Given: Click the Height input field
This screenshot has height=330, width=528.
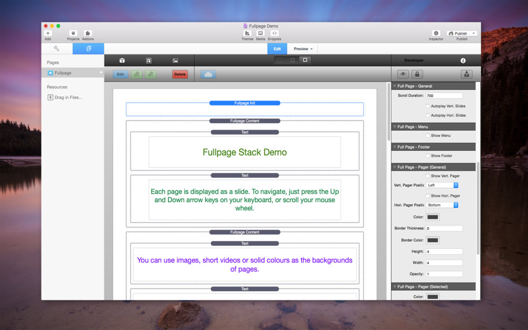Looking at the screenshot, I should 444,251.
